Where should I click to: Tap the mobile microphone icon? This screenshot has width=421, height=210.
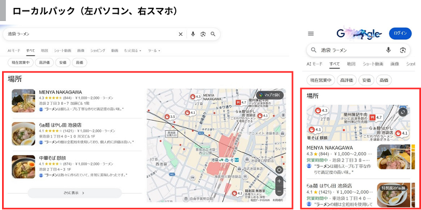click(x=388, y=50)
